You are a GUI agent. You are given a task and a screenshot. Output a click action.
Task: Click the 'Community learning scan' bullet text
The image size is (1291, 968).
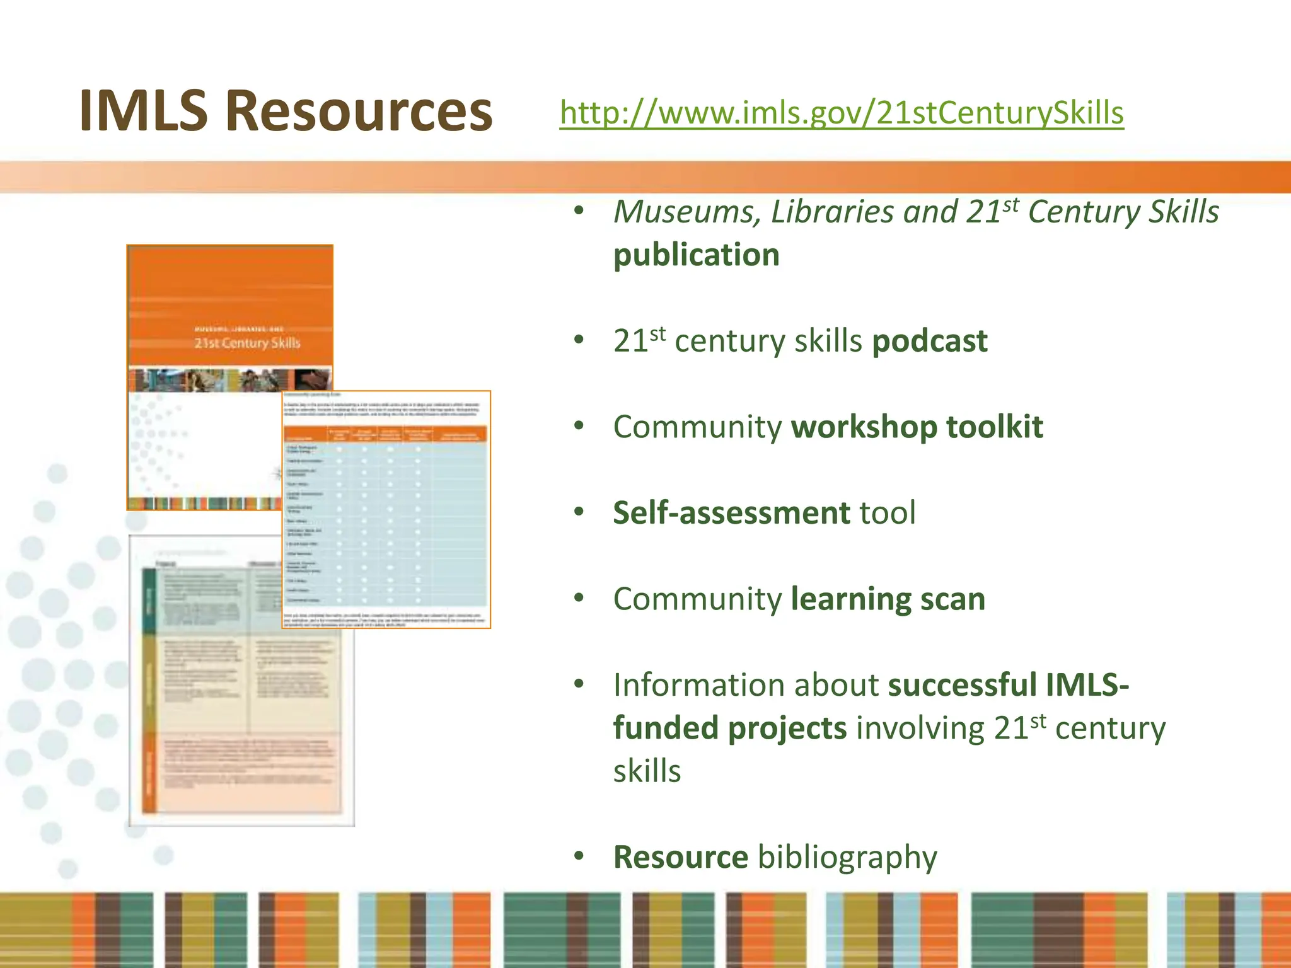(x=799, y=599)
